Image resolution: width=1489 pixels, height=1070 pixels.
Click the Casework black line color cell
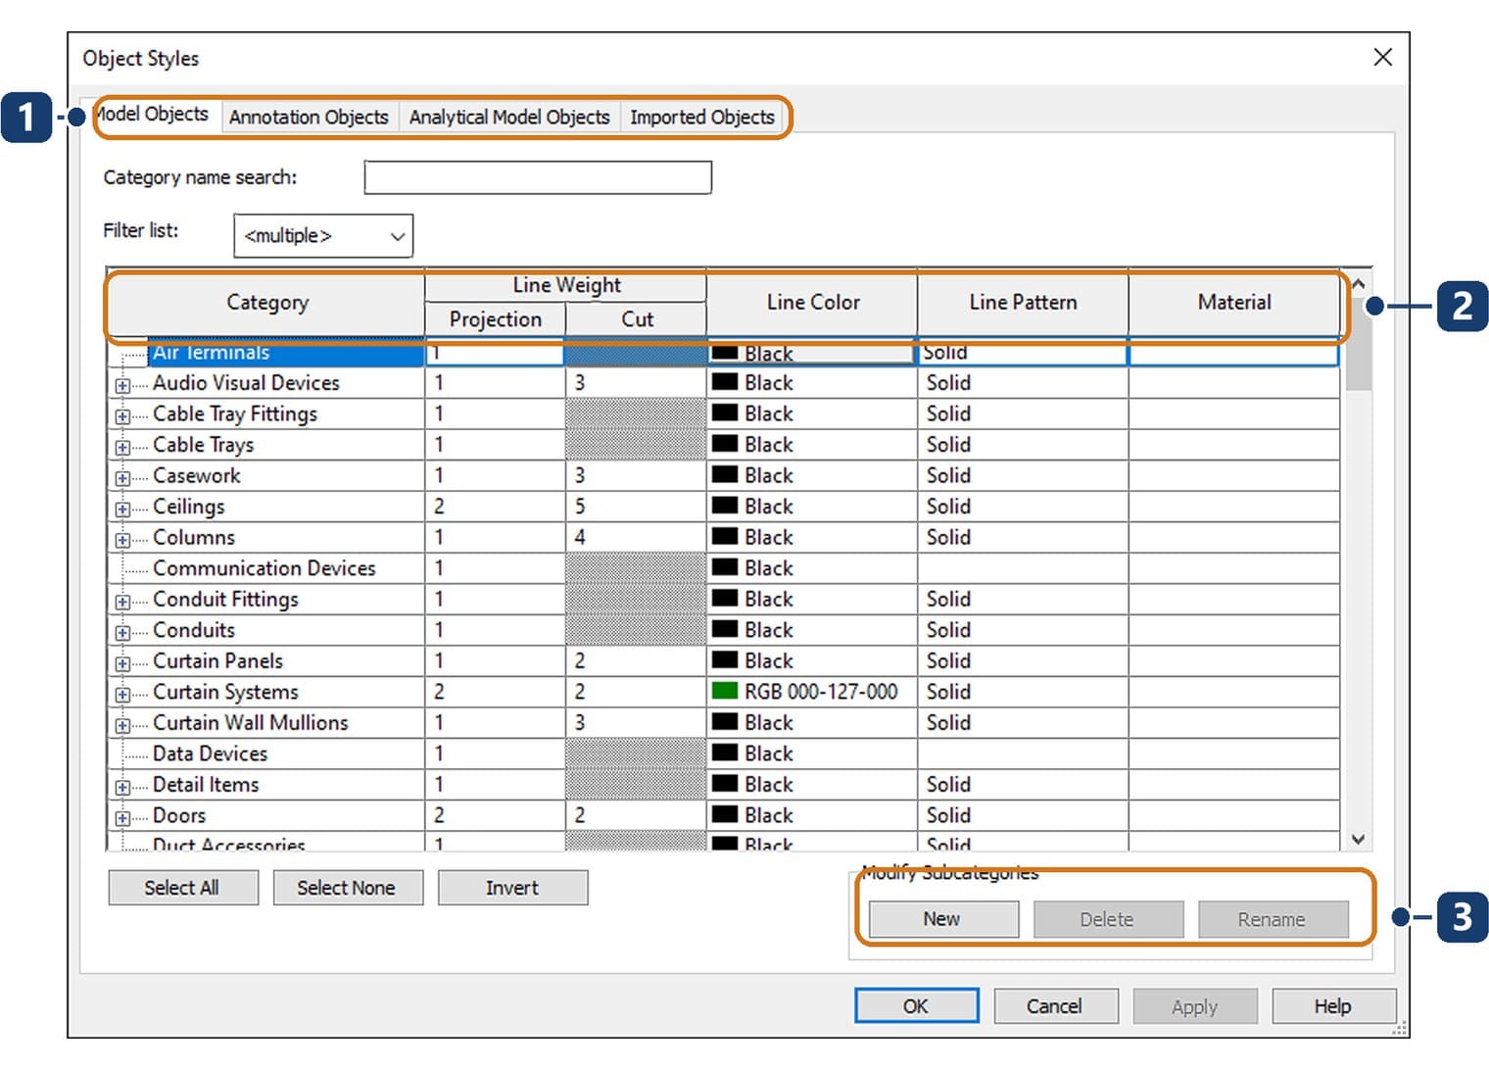811,475
